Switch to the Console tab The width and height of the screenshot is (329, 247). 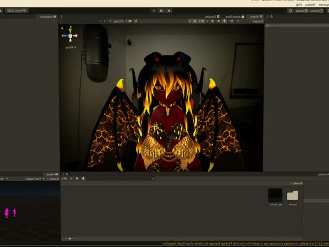pos(212,16)
